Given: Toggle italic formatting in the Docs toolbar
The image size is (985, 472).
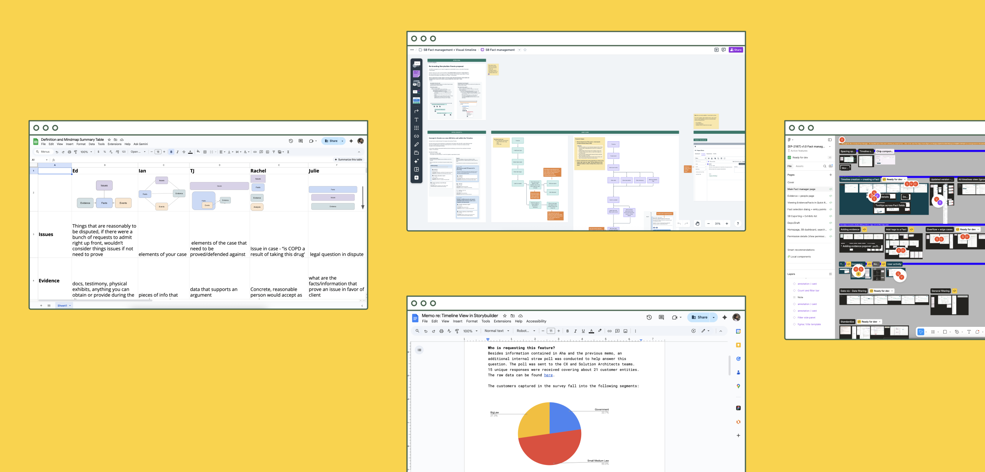Looking at the screenshot, I should [575, 331].
